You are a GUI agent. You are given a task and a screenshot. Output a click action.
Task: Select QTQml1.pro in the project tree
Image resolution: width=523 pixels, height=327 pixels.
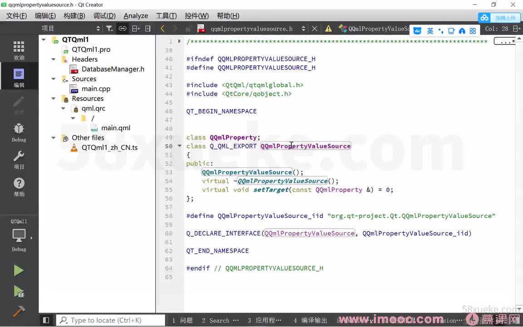[91, 50]
